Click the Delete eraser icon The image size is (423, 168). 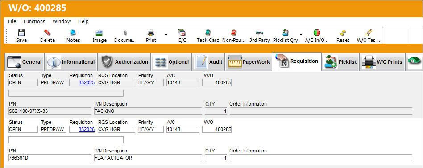[47, 33]
